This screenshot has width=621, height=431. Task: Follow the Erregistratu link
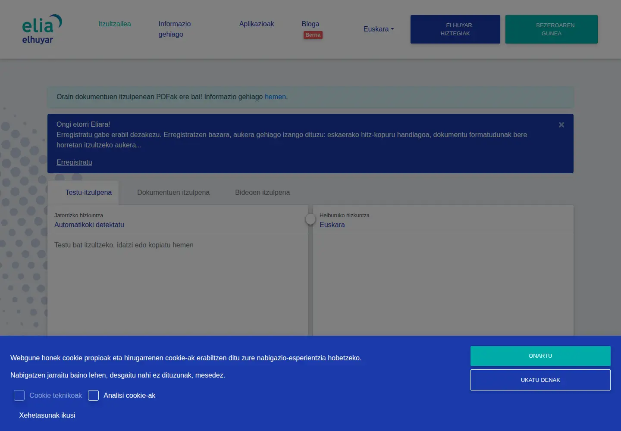pos(74,162)
